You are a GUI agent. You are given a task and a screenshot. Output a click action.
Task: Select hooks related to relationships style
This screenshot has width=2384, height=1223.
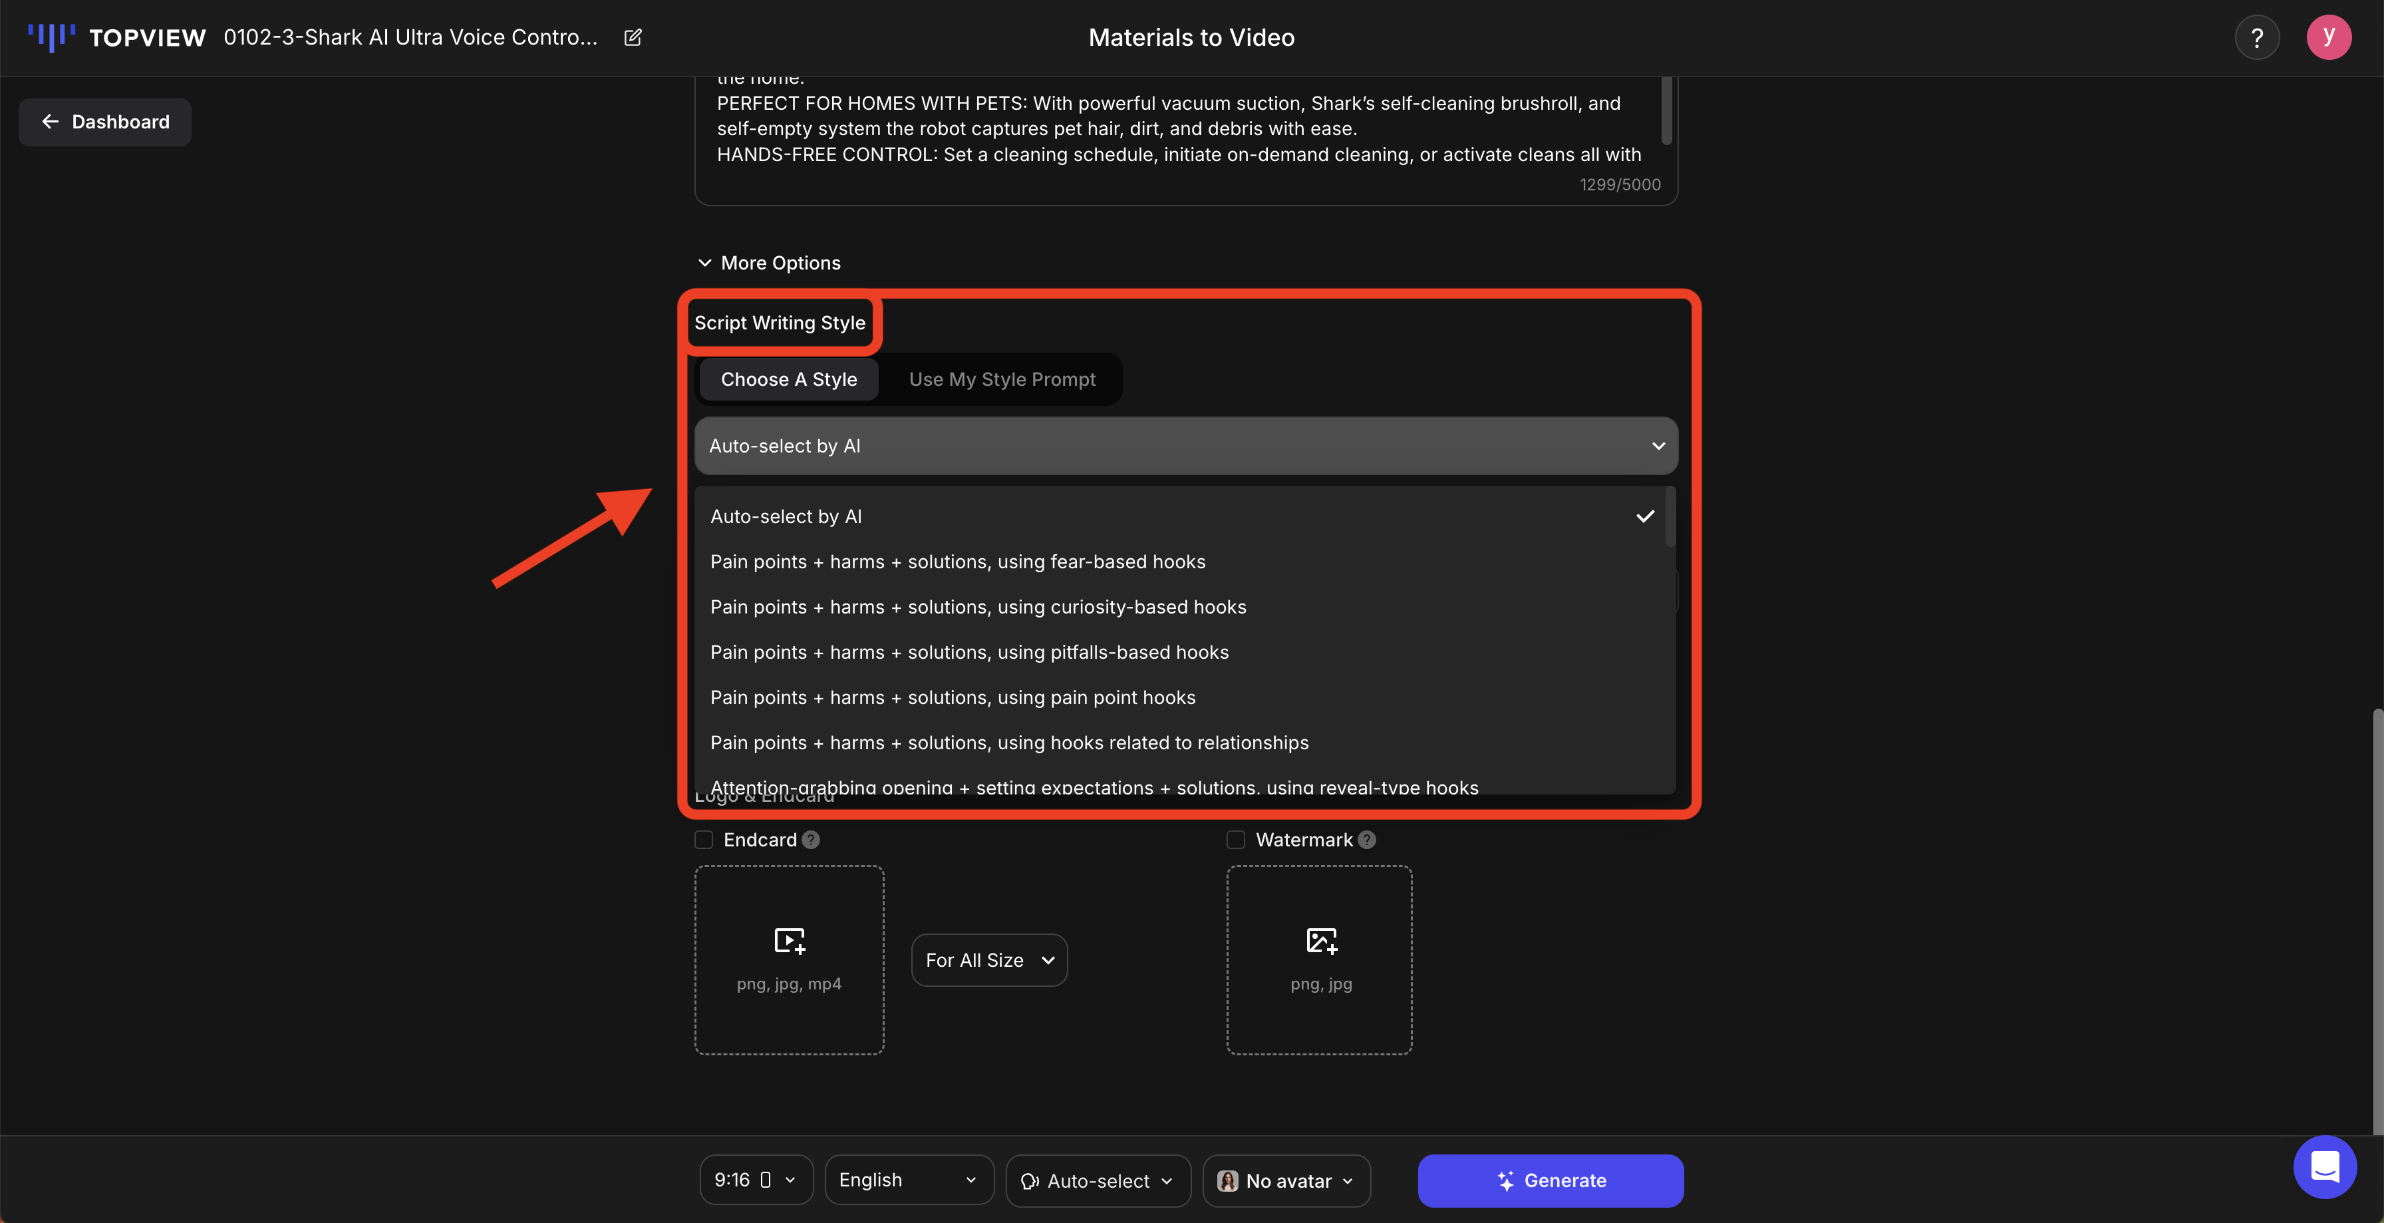coord(1182,743)
